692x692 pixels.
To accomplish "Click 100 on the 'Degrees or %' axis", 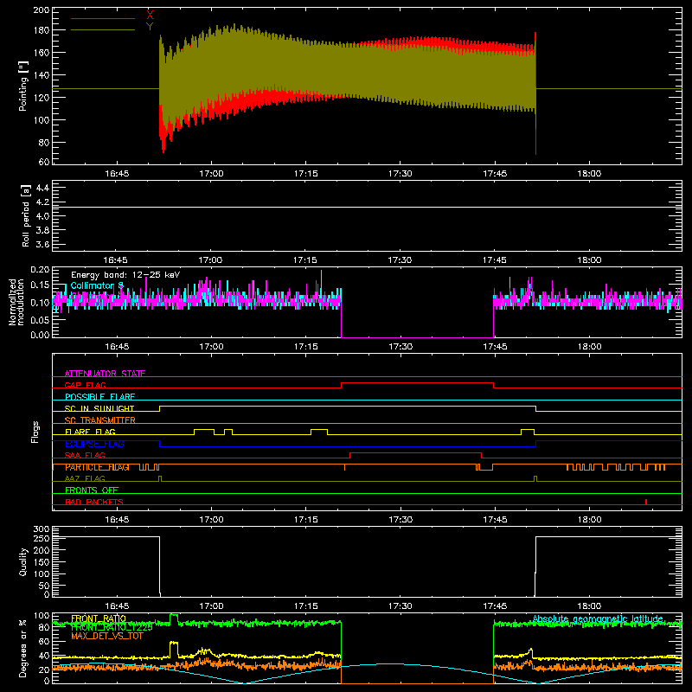I will [x=41, y=616].
